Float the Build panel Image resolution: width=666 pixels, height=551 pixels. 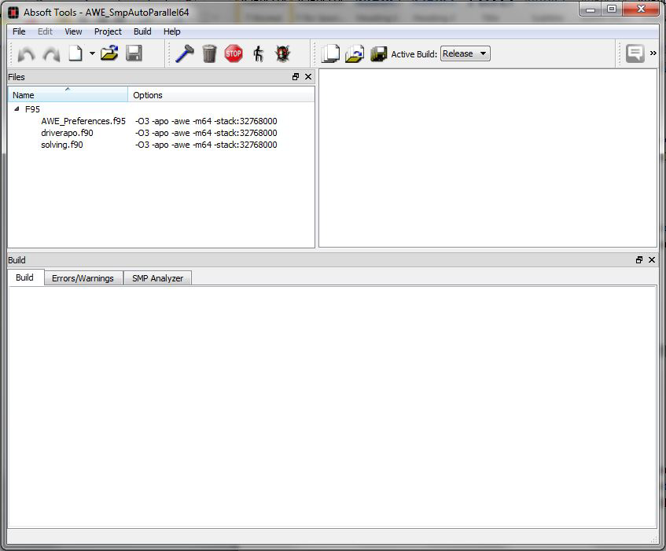point(639,260)
